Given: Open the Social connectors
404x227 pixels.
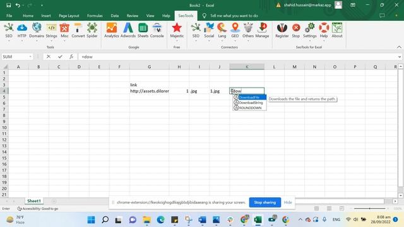Looking at the screenshot, I should [x=209, y=31].
